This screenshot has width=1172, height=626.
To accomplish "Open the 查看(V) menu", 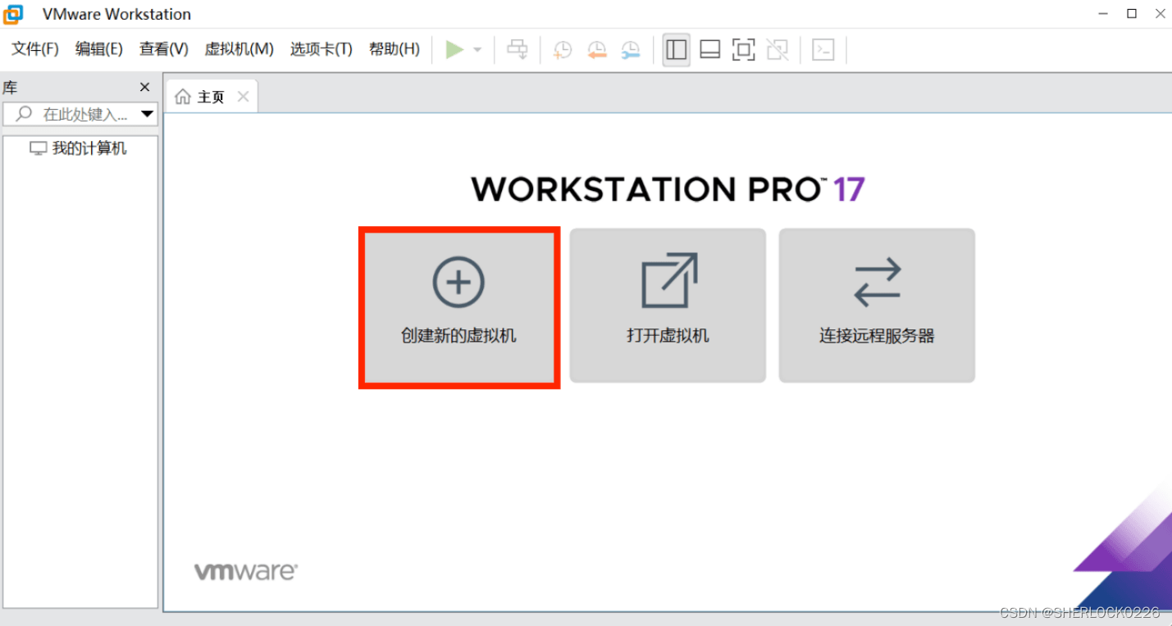I will click(x=164, y=49).
